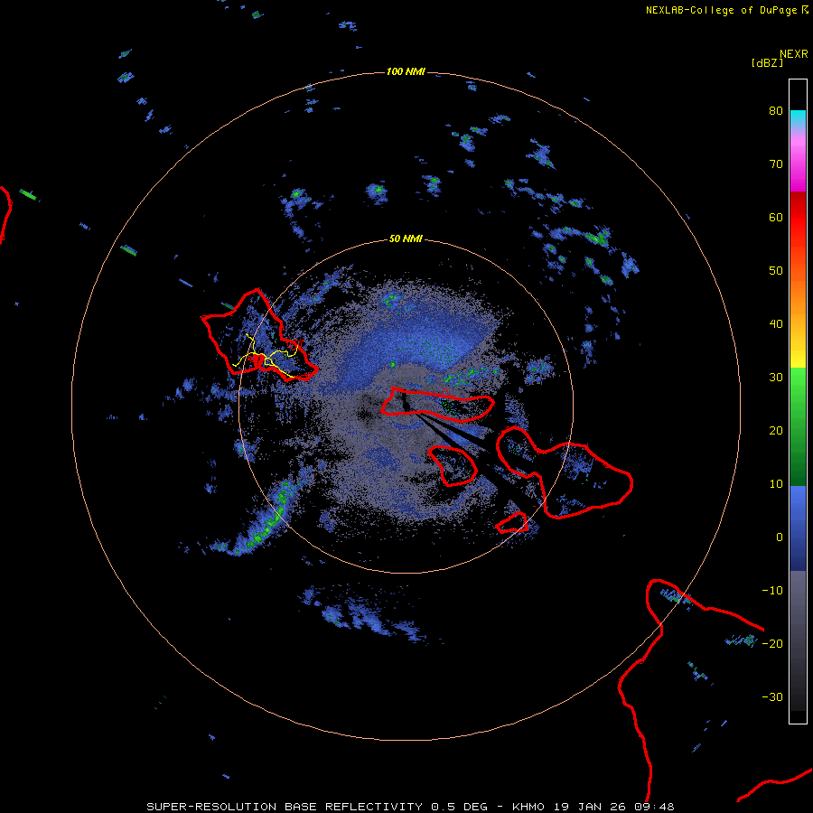Click the NEXR label above the color scale

[793, 54]
